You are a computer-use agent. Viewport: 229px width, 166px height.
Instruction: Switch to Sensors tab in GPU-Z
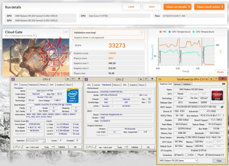tap(177, 84)
